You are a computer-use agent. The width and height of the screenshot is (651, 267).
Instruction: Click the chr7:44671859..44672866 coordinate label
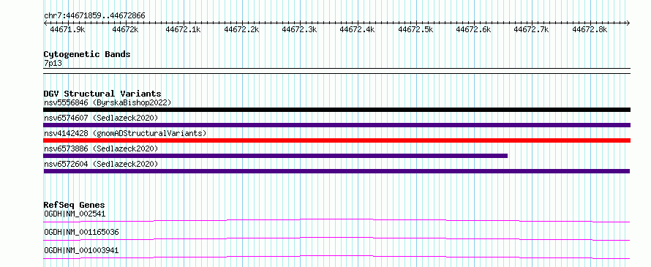pos(94,16)
